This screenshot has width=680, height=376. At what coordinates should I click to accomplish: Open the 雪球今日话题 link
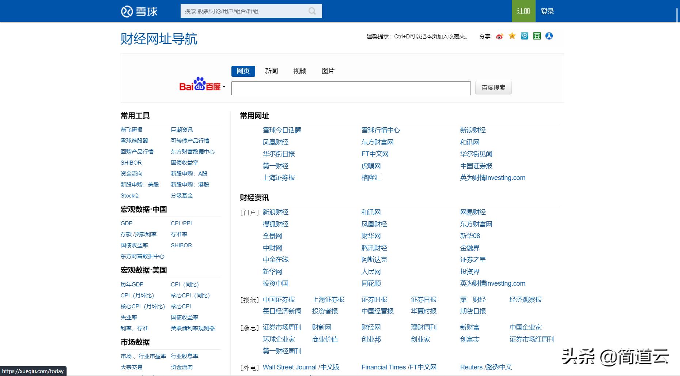pos(282,130)
